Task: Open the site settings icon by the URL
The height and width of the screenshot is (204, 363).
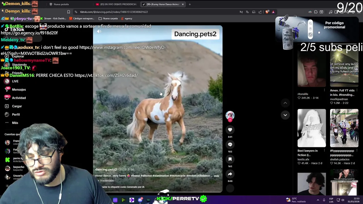Action: coord(76,12)
